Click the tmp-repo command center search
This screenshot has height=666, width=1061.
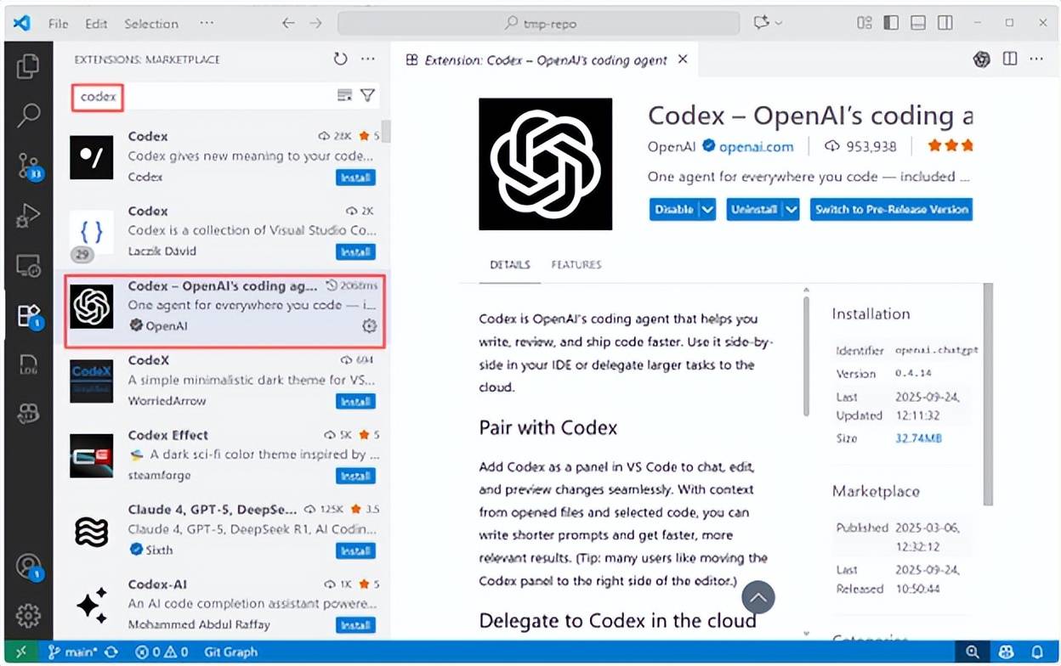[x=536, y=23]
